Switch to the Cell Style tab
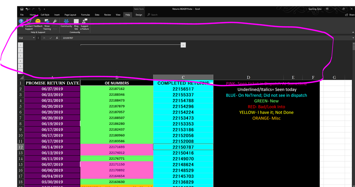This screenshot has height=187, width=355. tap(45, 15)
